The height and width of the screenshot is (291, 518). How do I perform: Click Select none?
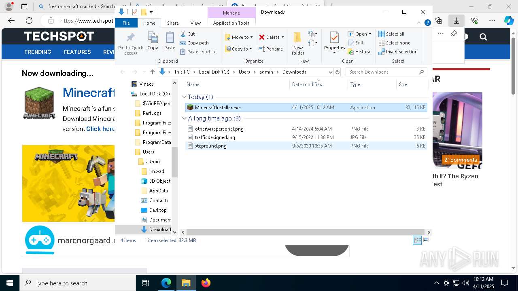pyautogui.click(x=394, y=43)
